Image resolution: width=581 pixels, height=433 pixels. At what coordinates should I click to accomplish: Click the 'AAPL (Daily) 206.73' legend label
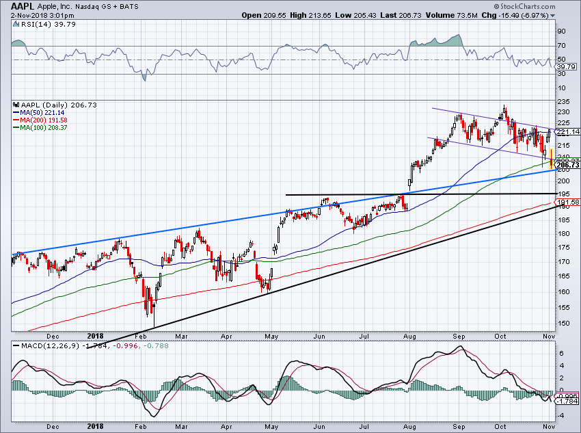[x=59, y=105]
